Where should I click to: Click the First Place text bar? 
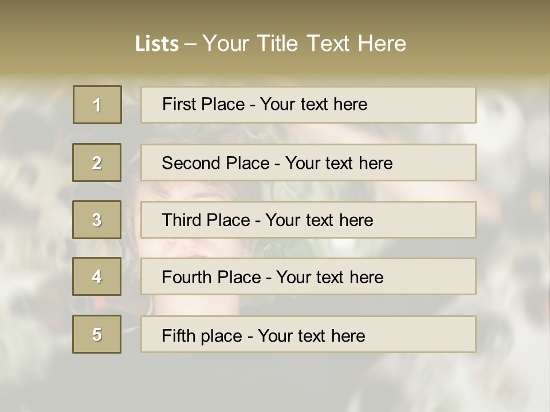tap(308, 105)
